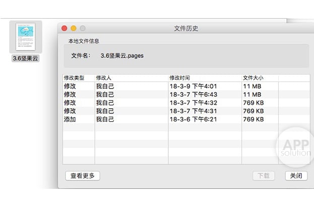Viewport: 314px width, 206px height.
Task: Click the 3.6坚果云.pages file name field
Action: coord(122,55)
